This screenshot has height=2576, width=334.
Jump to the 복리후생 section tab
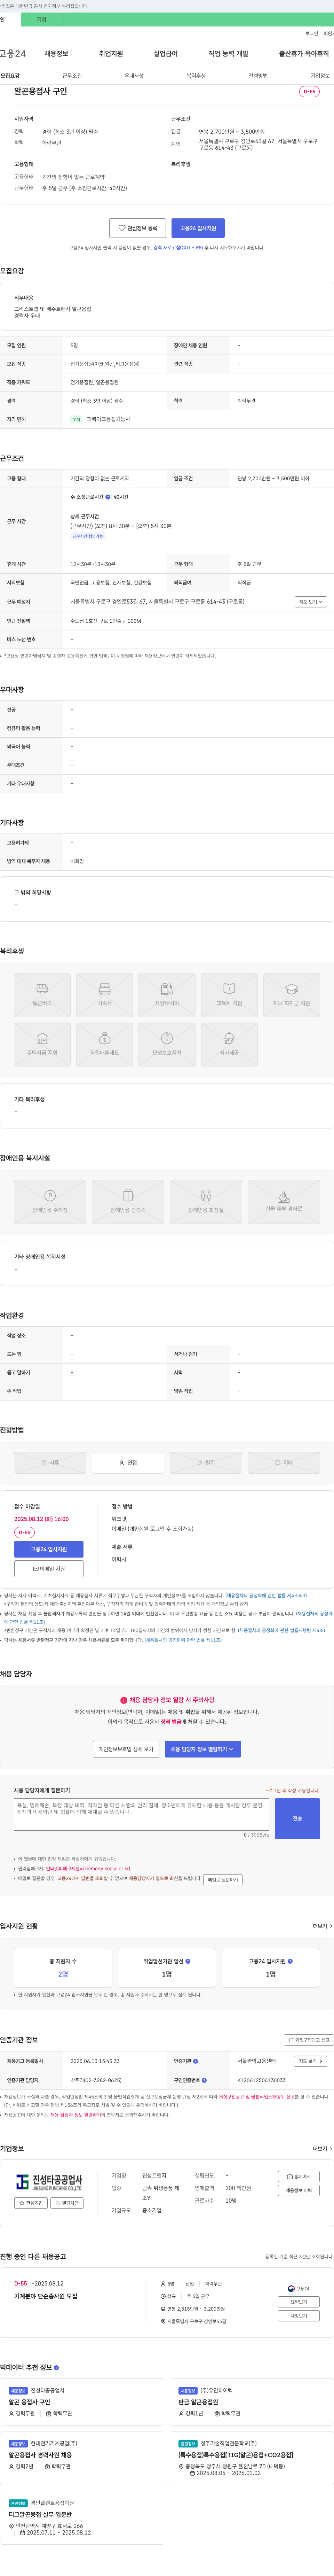click(196, 76)
